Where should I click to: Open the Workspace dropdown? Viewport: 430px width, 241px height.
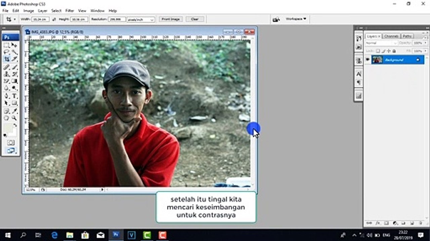296,19
